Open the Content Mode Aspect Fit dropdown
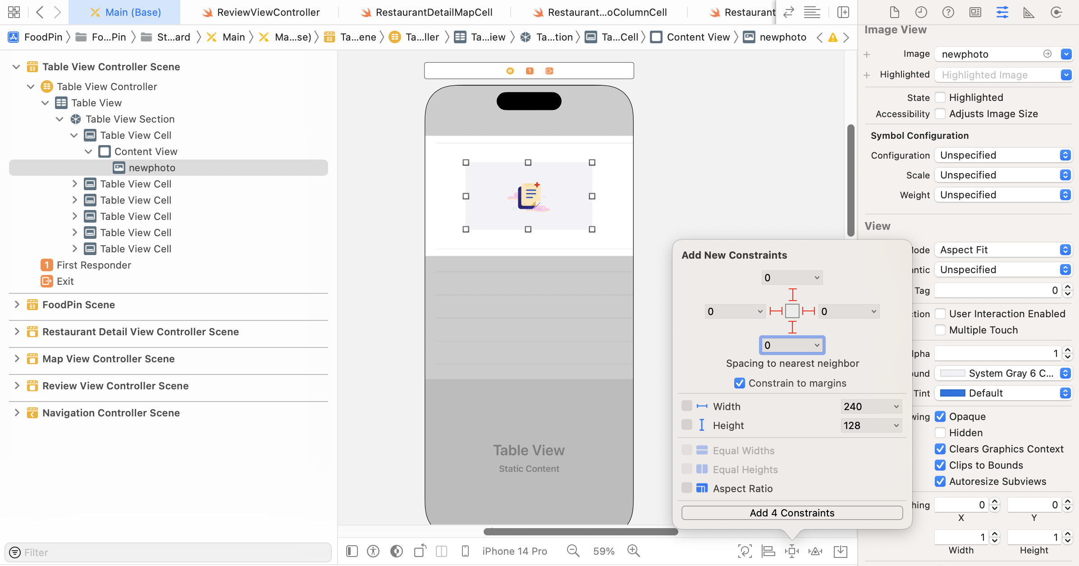The width and height of the screenshot is (1079, 566). 1003,250
